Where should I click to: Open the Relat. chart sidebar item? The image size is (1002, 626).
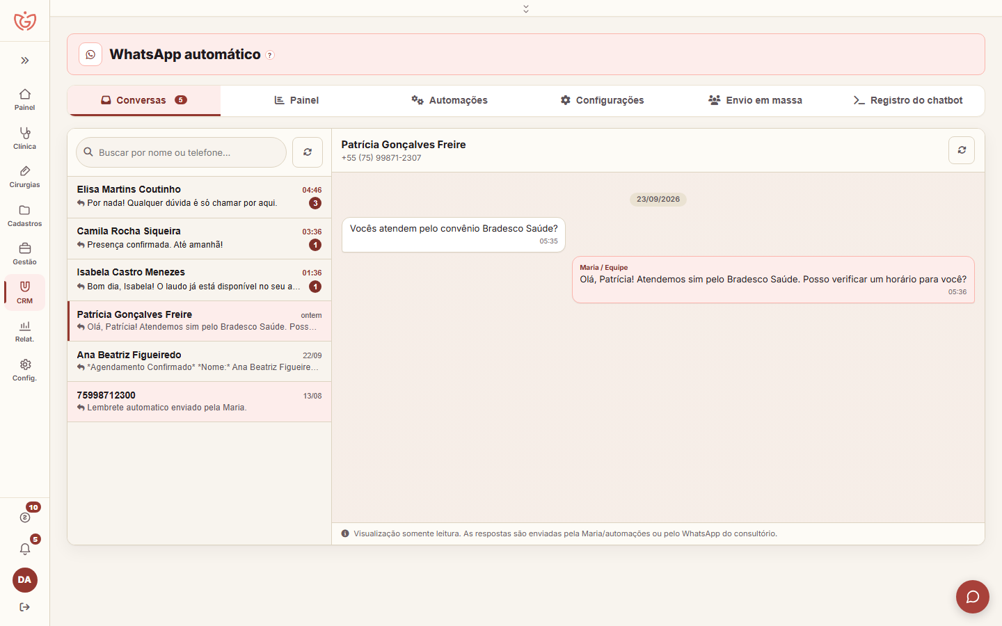pos(24,331)
